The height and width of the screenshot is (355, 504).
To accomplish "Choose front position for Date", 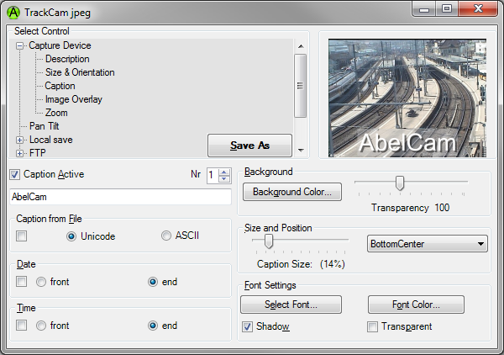I will 41,282.
